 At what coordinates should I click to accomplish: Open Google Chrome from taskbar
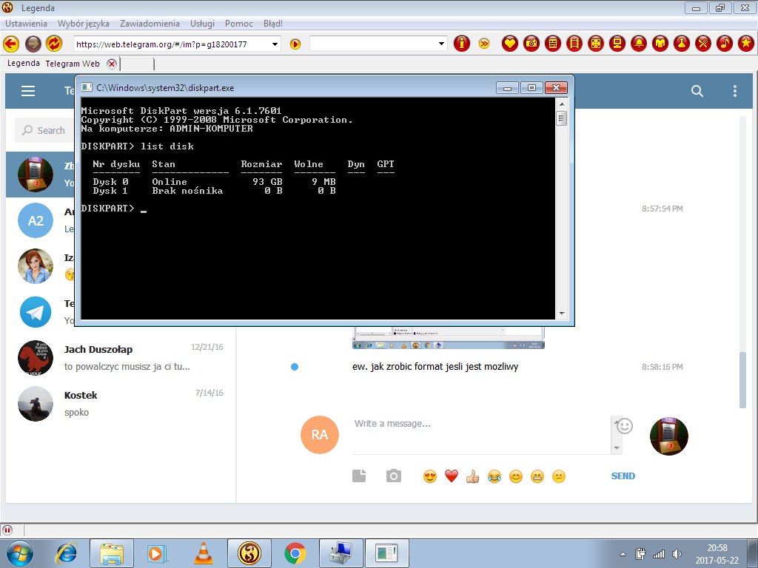(x=295, y=553)
